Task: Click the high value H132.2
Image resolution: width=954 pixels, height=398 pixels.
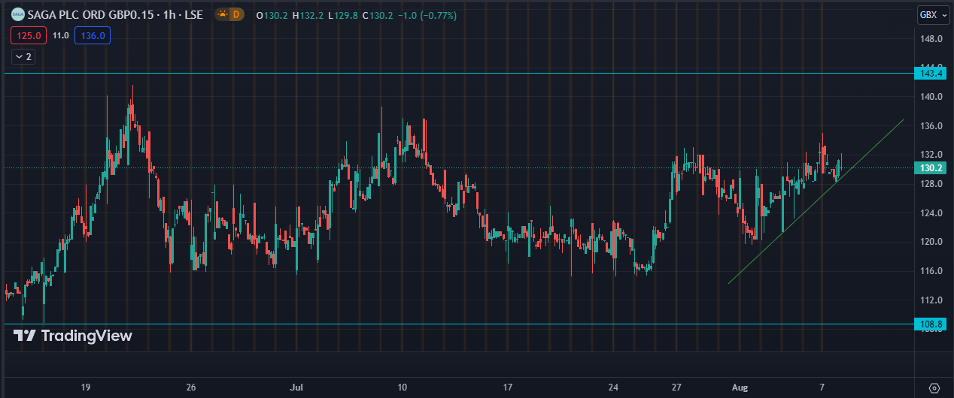Action: click(x=308, y=15)
